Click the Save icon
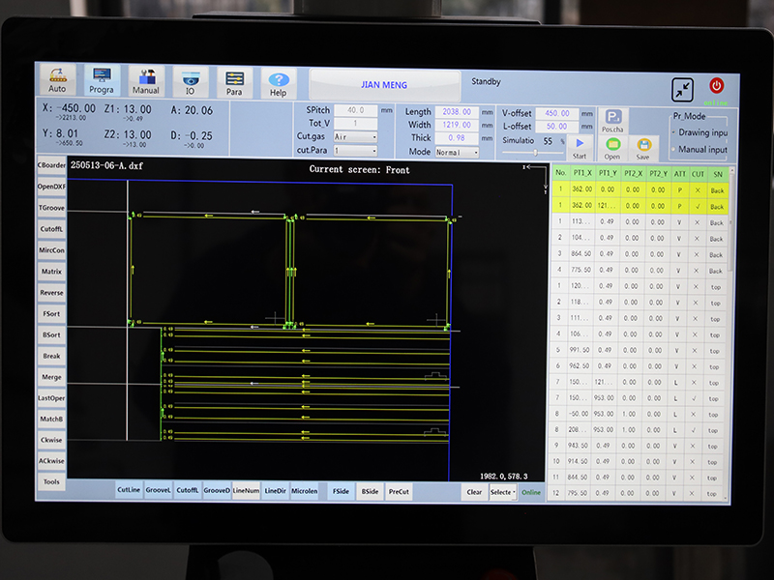This screenshot has height=580, width=774. (642, 147)
